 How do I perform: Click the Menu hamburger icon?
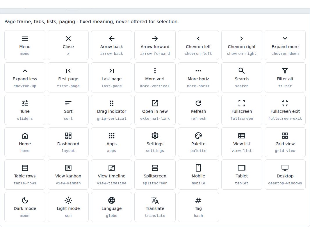point(25,39)
